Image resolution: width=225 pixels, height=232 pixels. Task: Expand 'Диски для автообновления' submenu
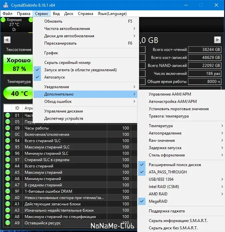tap(85, 36)
